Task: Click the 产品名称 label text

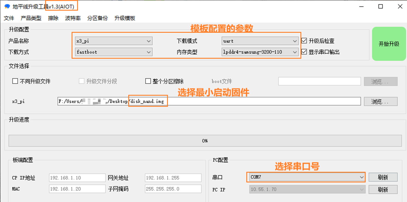Action: pyautogui.click(x=19, y=41)
